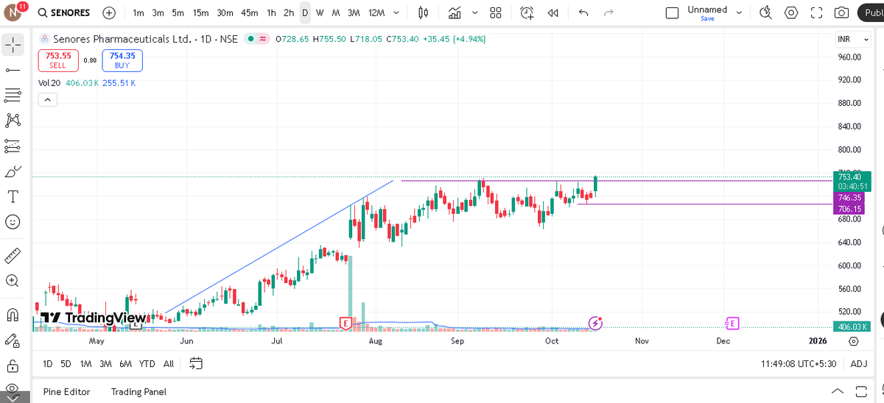Screen dimensions: 884x403
Task: Open the Trading Panel tab
Action: pos(138,392)
